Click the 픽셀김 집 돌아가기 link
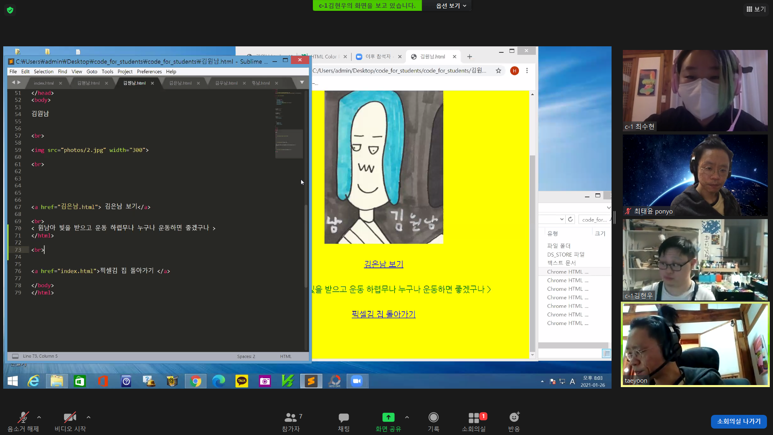 coord(384,314)
